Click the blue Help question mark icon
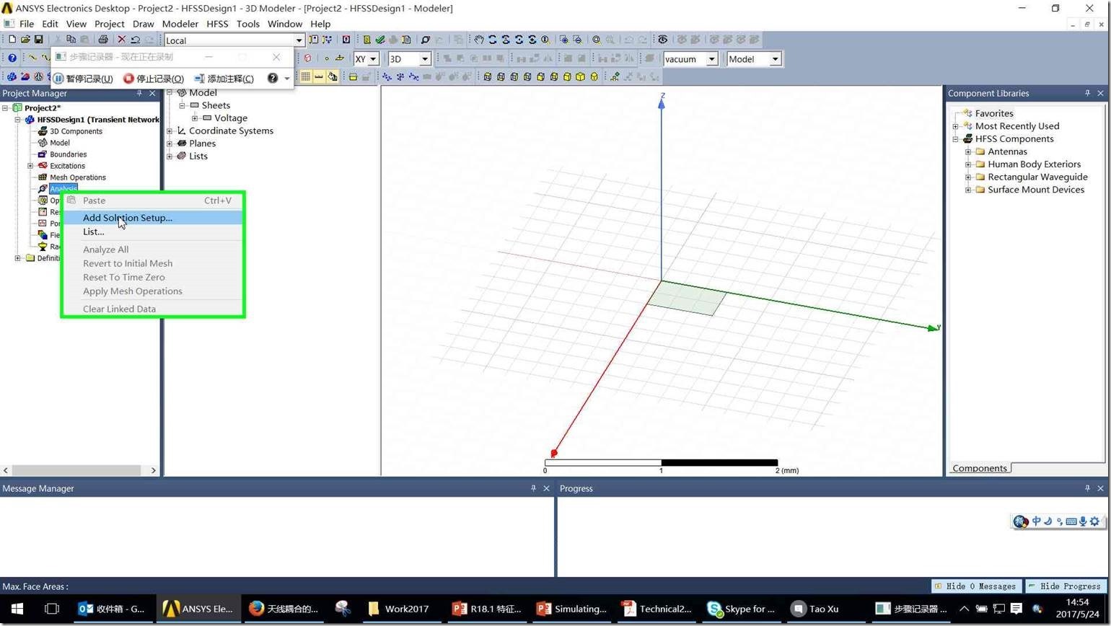Screen dimensions: 1111x626 point(12,58)
